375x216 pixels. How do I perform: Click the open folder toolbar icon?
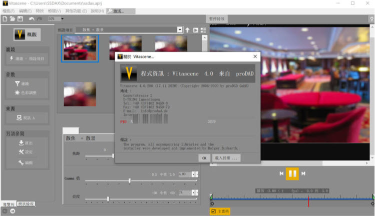pos(12,19)
